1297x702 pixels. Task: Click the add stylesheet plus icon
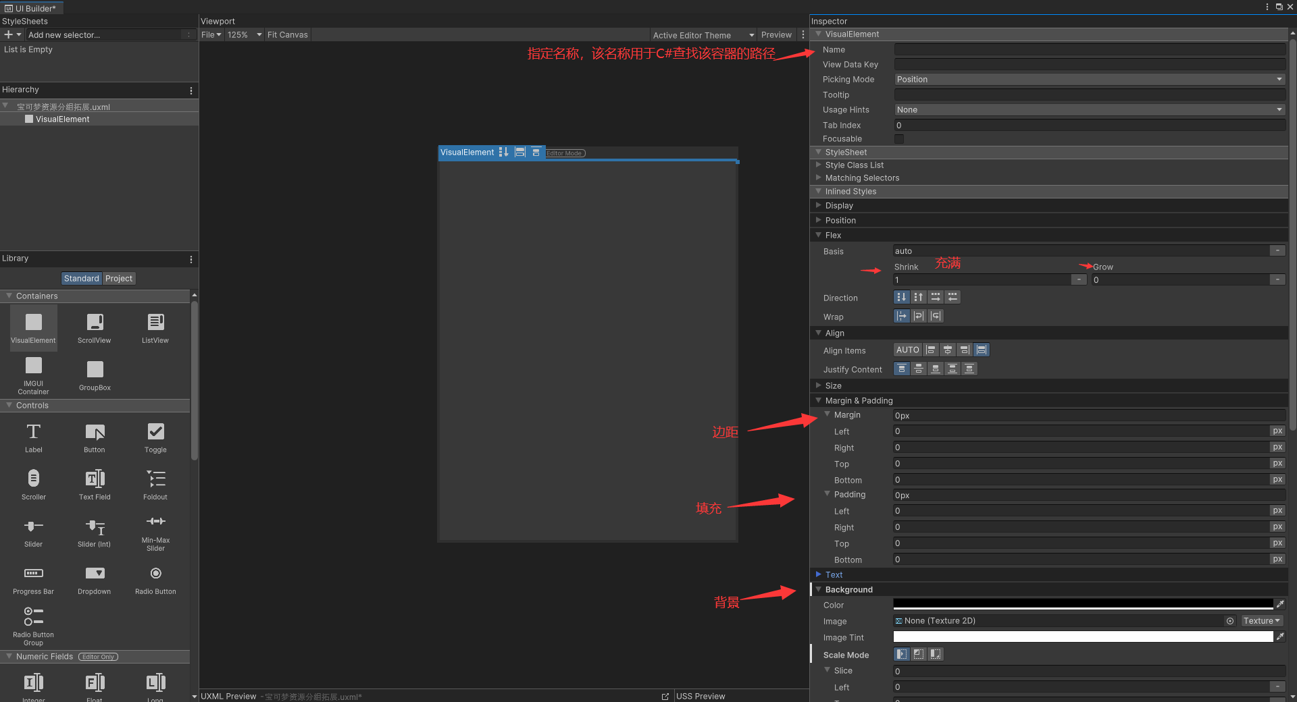[9, 34]
